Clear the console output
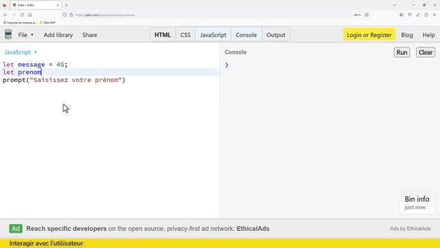440x248 pixels. pos(426,52)
